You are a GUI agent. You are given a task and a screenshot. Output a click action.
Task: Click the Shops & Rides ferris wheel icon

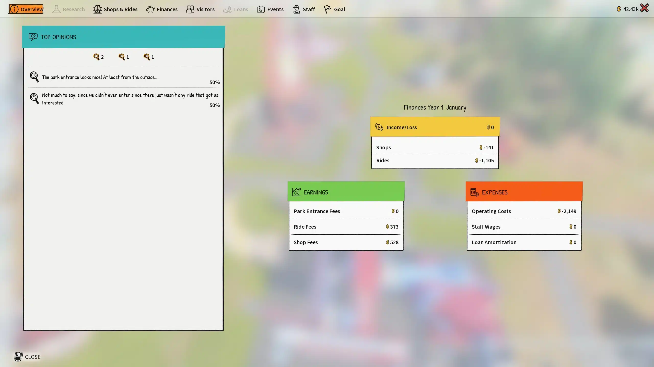coord(97,9)
